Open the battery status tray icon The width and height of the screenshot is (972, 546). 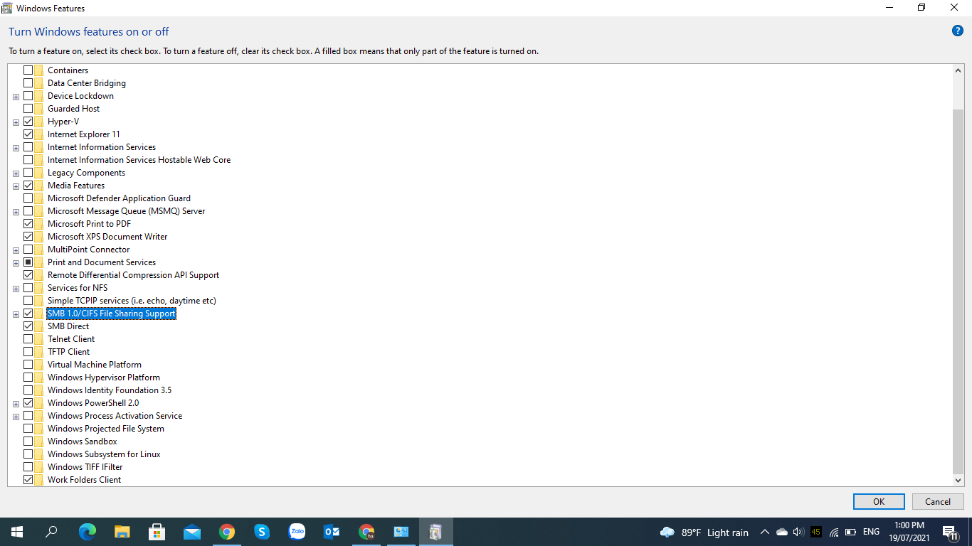pyautogui.click(x=851, y=532)
